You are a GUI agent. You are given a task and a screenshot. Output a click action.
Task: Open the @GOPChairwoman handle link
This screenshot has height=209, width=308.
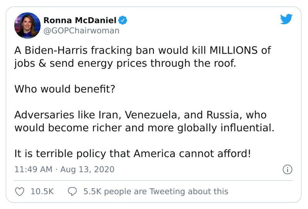tap(82, 30)
